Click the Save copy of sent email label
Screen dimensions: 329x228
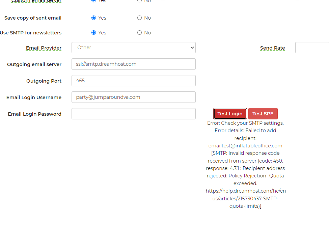[x=33, y=18]
